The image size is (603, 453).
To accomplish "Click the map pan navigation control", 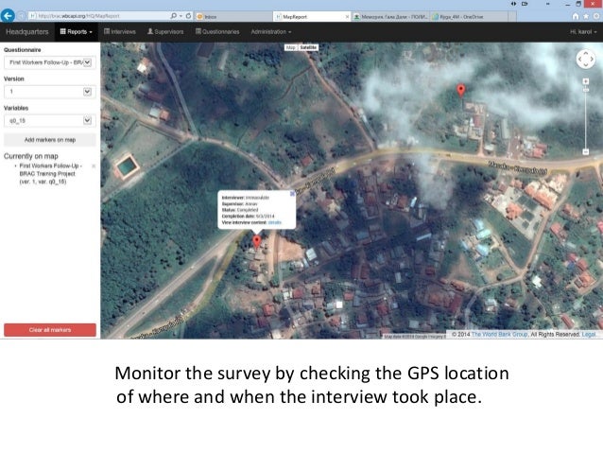I will point(585,59).
